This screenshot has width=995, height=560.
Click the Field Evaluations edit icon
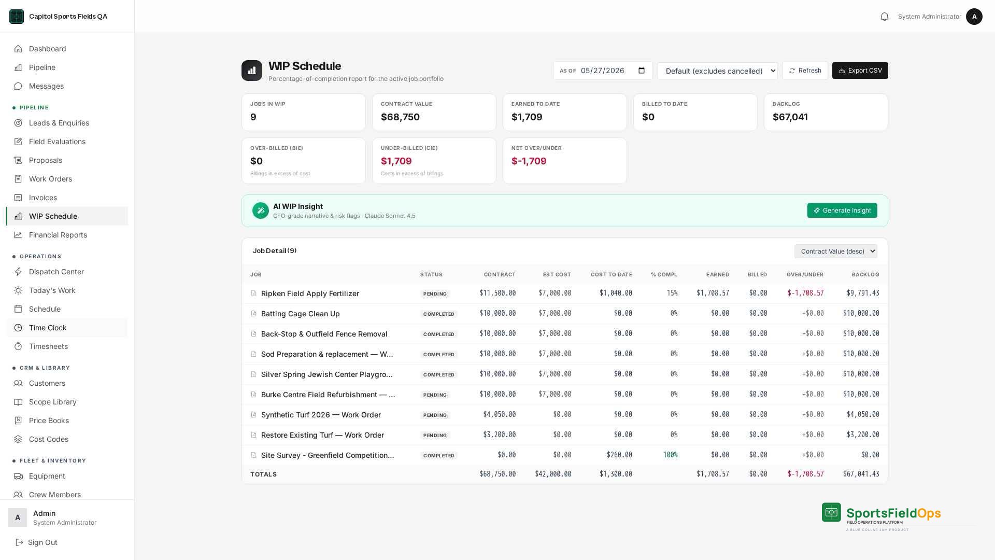[18, 142]
